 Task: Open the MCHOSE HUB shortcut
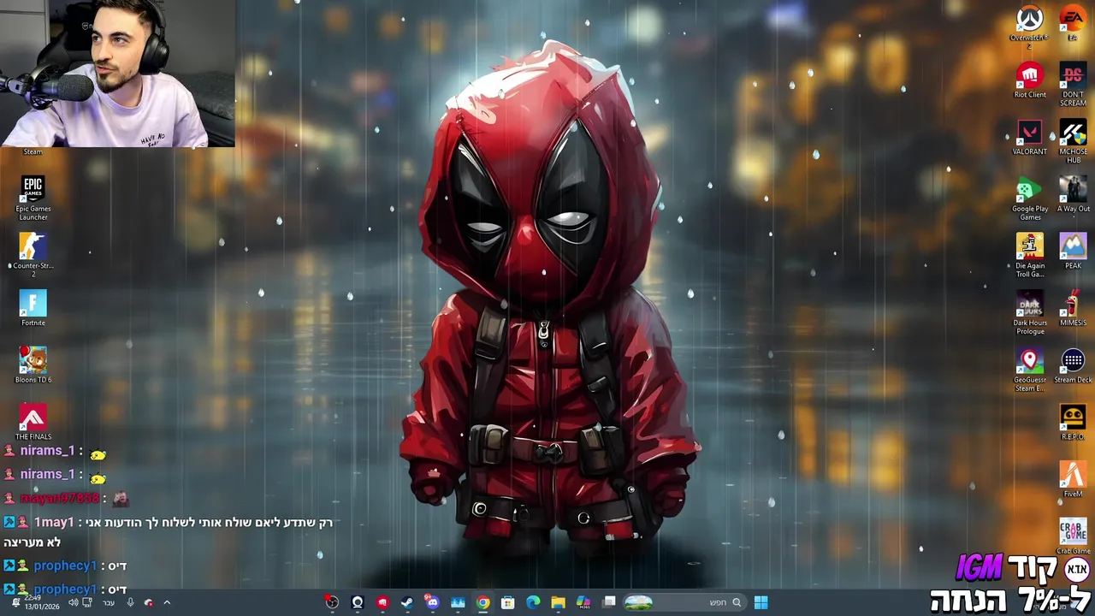[x=1073, y=141]
